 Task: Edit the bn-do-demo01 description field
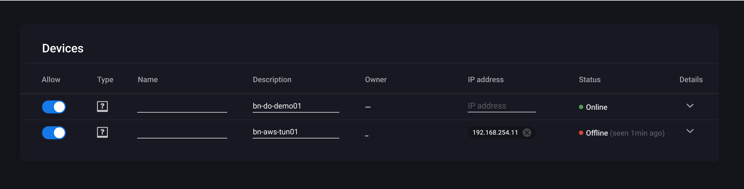[296, 106]
